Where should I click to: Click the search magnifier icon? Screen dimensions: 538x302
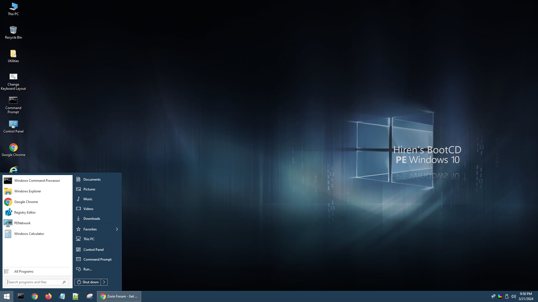coord(64,282)
